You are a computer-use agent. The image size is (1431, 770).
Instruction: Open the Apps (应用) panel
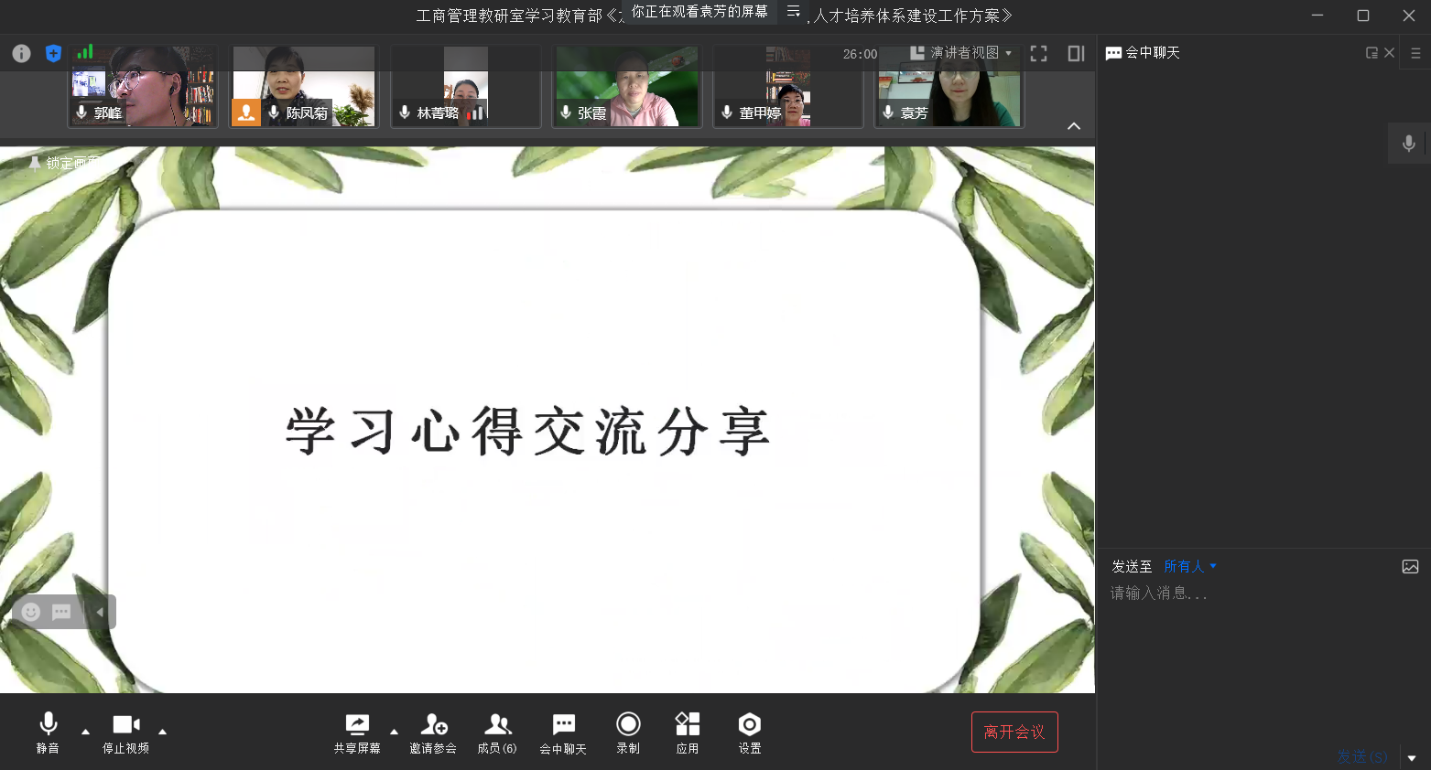(688, 733)
